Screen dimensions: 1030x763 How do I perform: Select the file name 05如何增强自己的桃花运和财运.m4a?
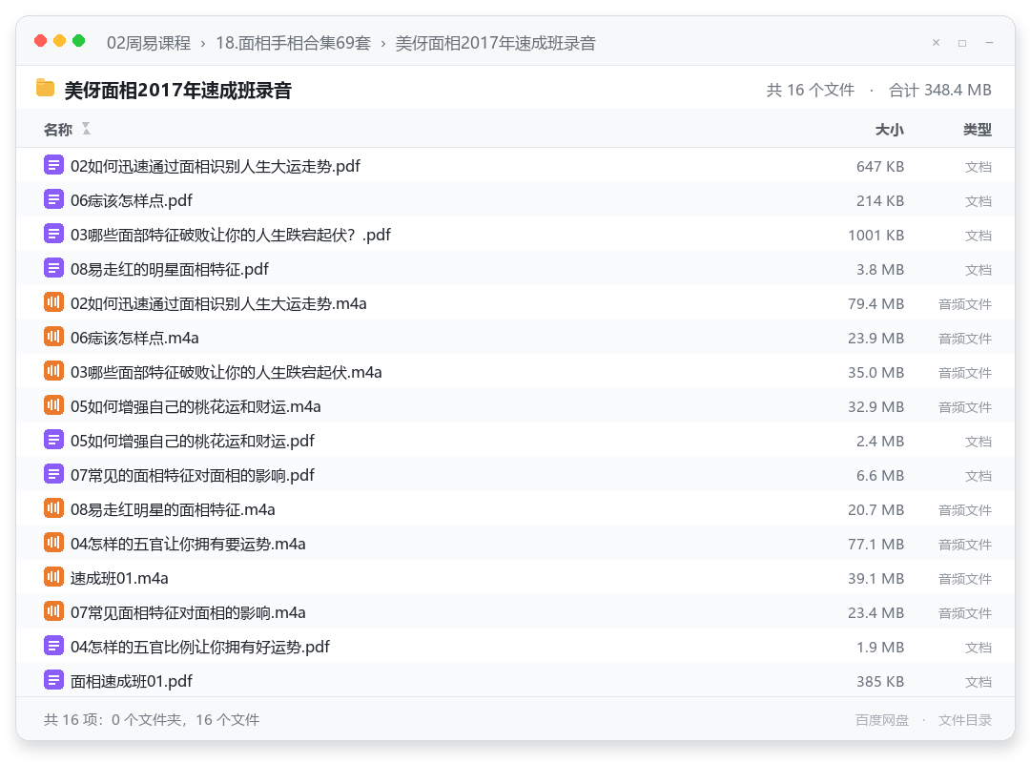[196, 407]
